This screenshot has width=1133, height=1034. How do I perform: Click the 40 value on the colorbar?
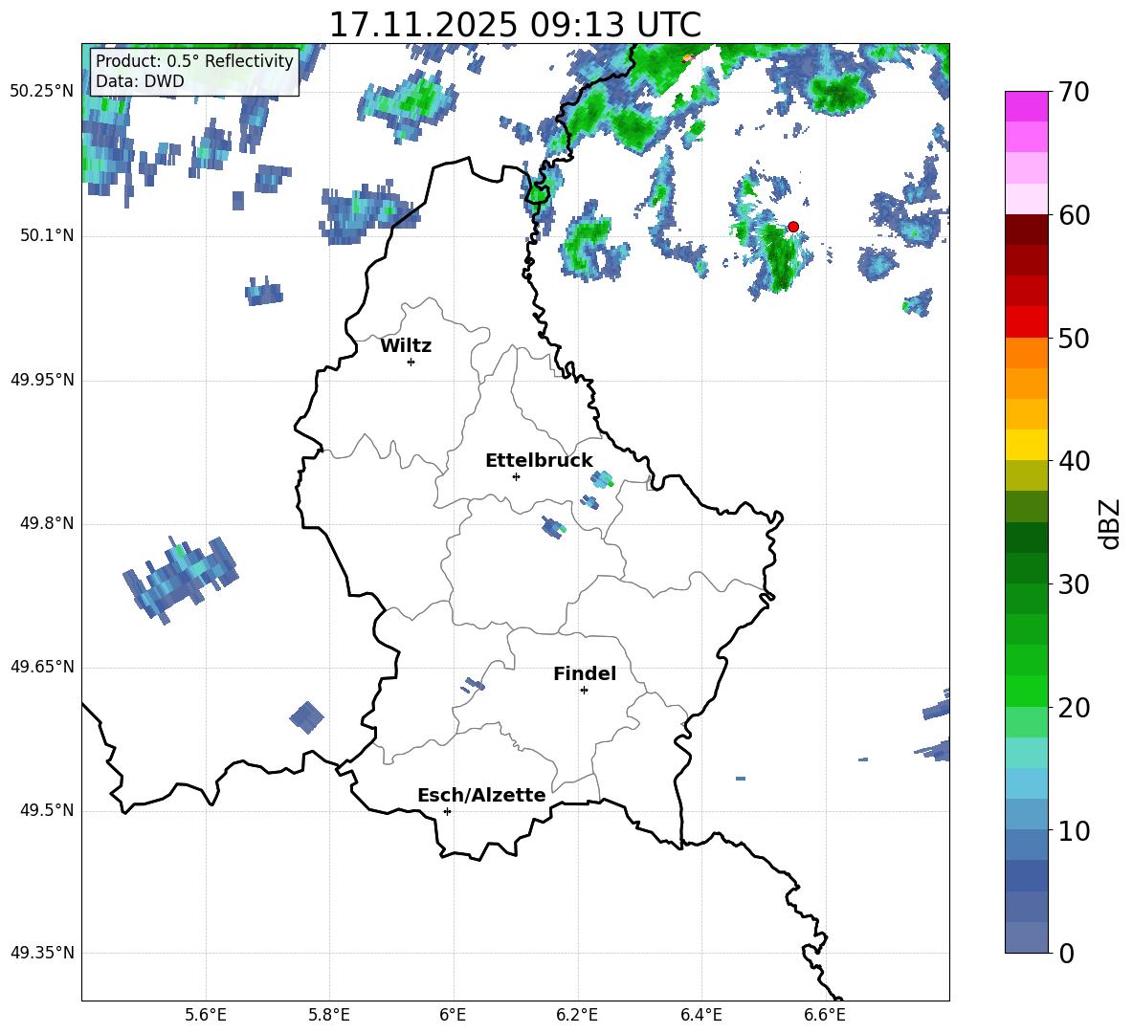1073,461
